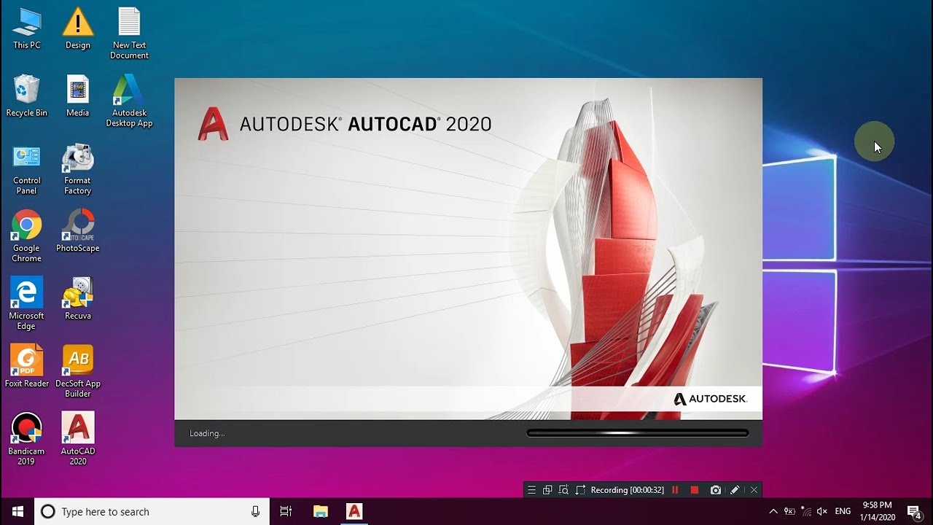This screenshot has height=525, width=933.
Task: Close the recording toolbar
Action: [754, 490]
